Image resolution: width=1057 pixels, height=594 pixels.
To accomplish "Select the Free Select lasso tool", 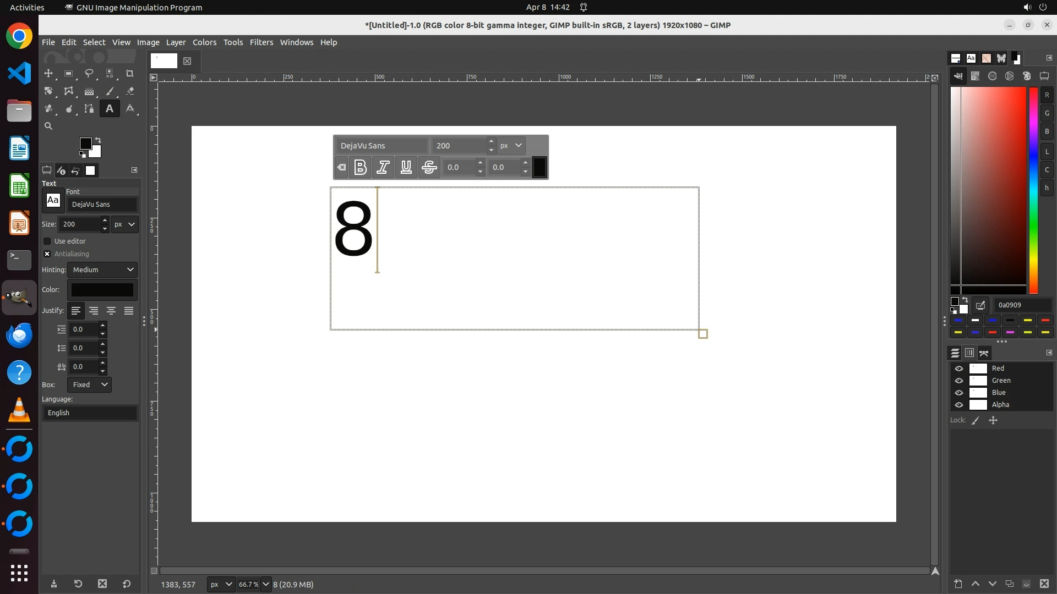I will click(89, 74).
